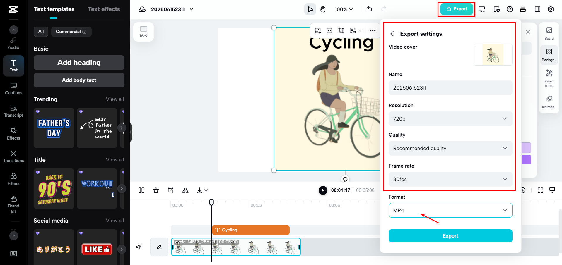The width and height of the screenshot is (562, 265).
Task: Select the All filter in Text templates
Action: pyautogui.click(x=41, y=32)
